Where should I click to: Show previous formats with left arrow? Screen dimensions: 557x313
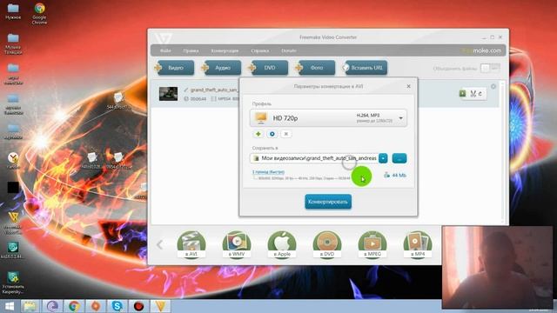coord(160,244)
